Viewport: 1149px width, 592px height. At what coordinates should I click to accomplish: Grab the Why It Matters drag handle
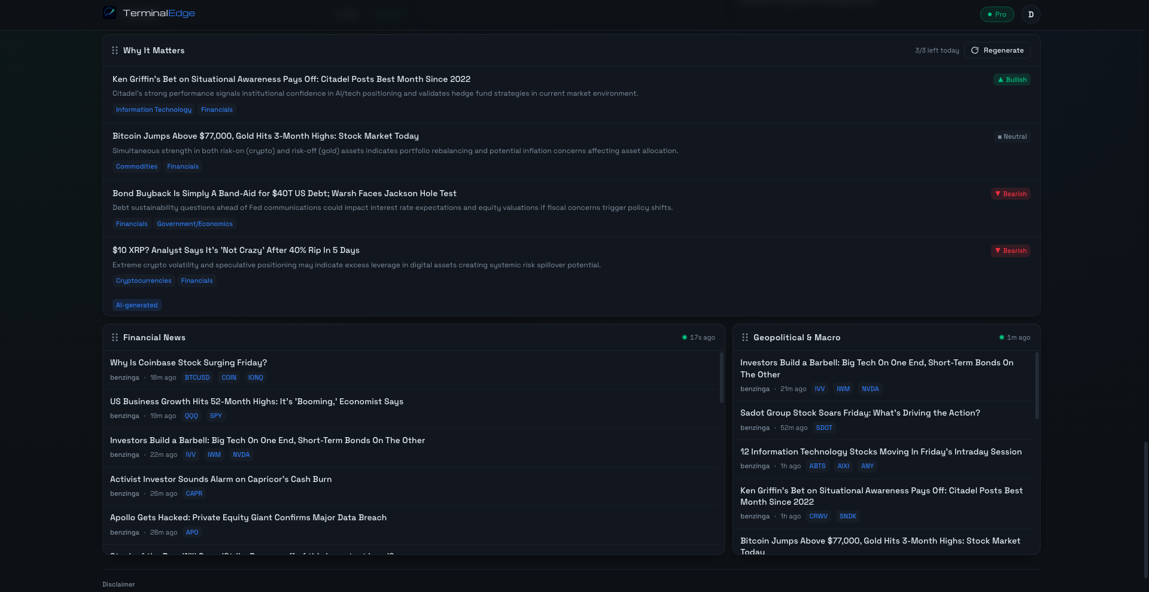pyautogui.click(x=115, y=50)
